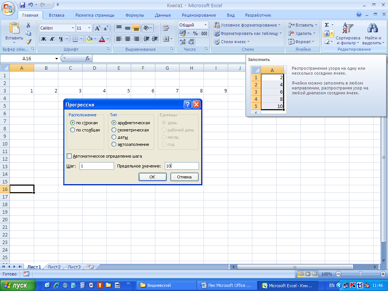Open the 'Формулы' ribbon tab

click(x=135, y=15)
